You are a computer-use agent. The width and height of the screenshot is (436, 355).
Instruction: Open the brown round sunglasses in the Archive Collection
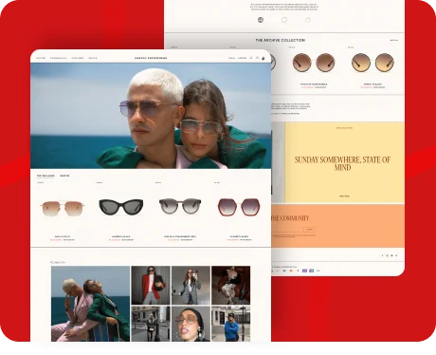[314, 63]
